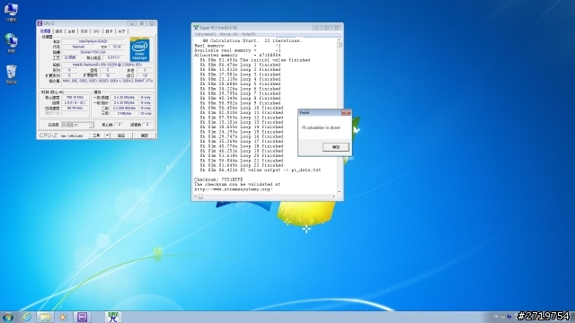Image resolution: width=575 pixels, height=323 pixels.
Task: Click the Super PI vertical scrollbar thumb
Action: pos(339,45)
